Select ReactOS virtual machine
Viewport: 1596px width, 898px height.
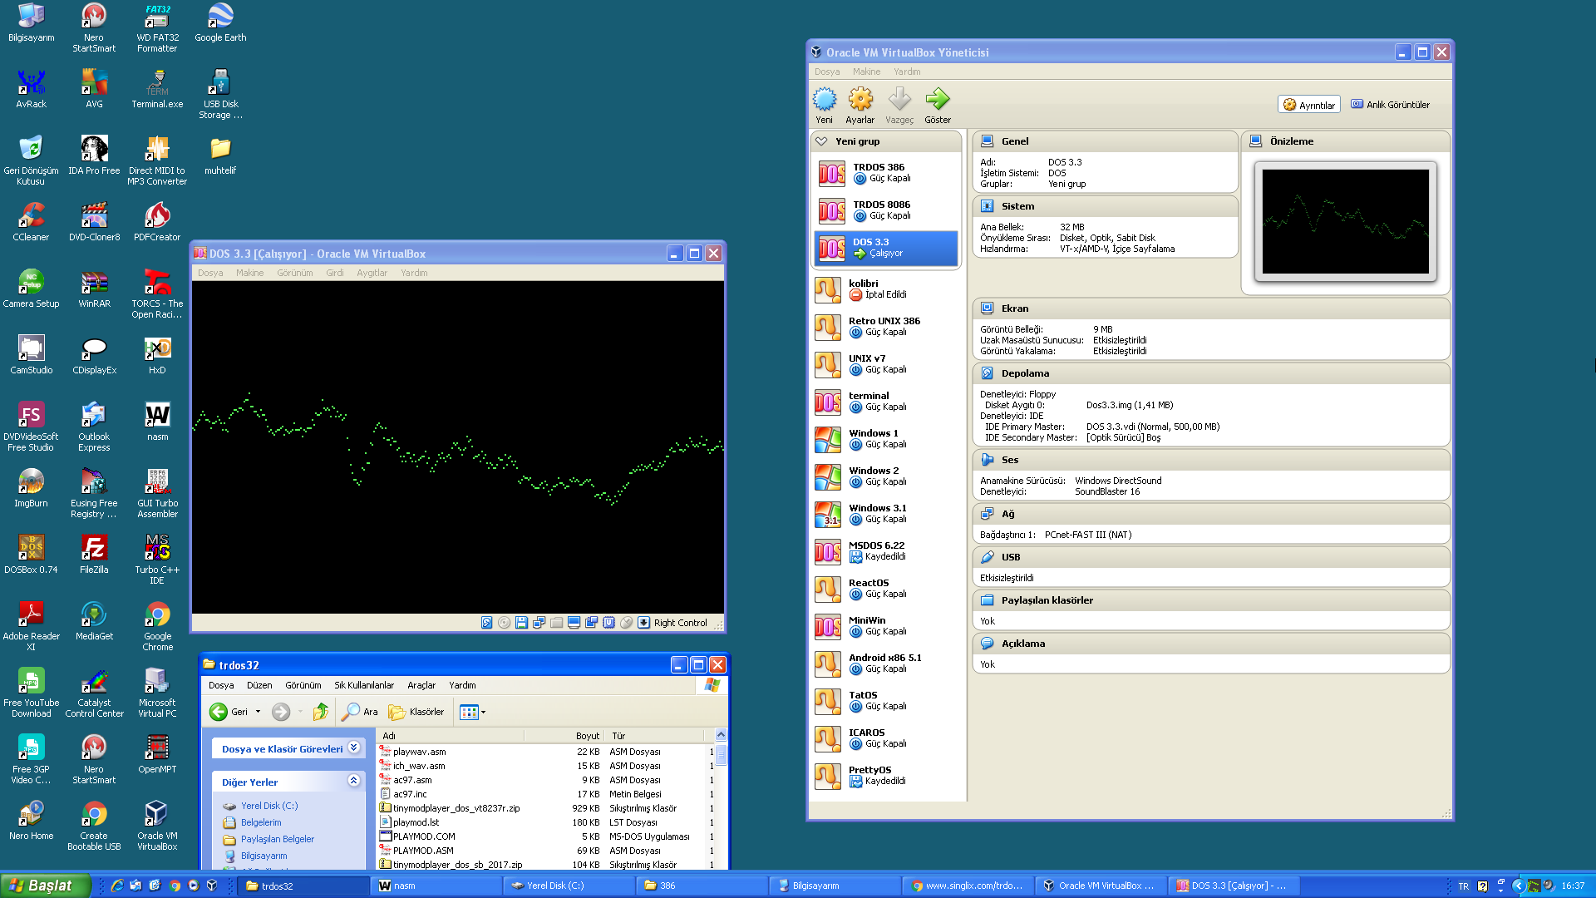886,589
